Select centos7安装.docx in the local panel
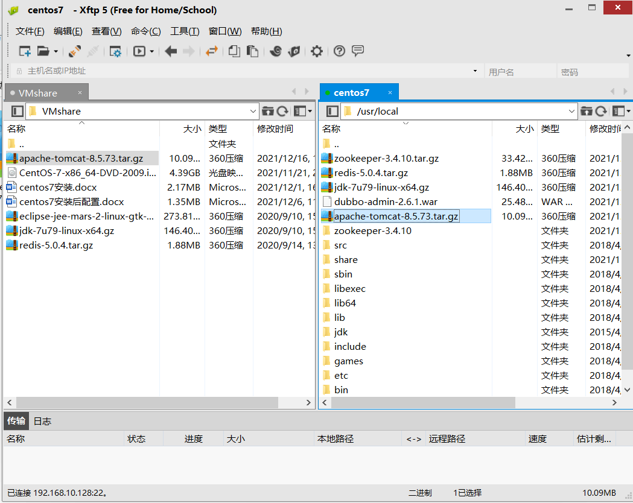 click(x=81, y=188)
